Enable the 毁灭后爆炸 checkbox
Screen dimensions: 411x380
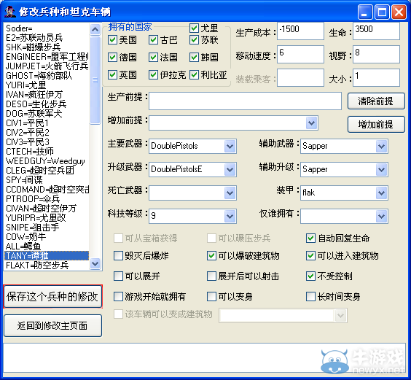(118, 255)
